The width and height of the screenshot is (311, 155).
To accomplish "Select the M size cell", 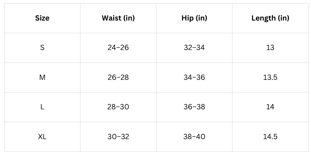I will click(x=42, y=77).
